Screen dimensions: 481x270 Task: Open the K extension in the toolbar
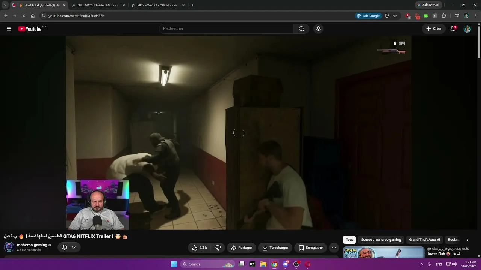[435, 16]
